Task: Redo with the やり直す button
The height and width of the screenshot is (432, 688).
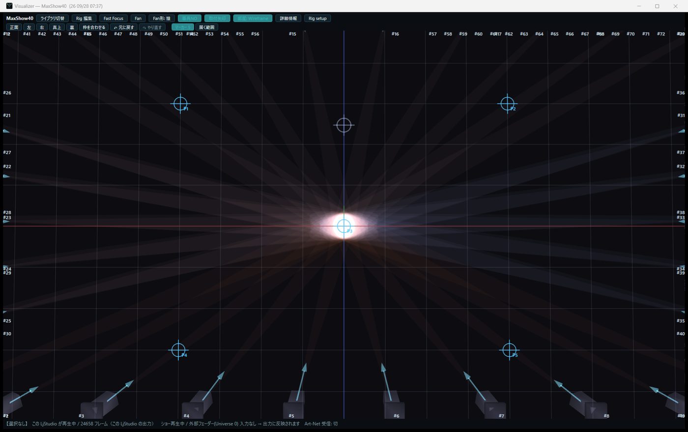Action: tap(152, 27)
